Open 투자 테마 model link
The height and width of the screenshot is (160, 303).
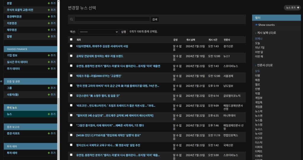[12, 153]
